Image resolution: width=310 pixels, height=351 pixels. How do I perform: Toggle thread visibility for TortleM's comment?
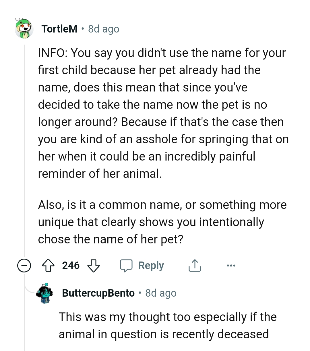point(24,265)
